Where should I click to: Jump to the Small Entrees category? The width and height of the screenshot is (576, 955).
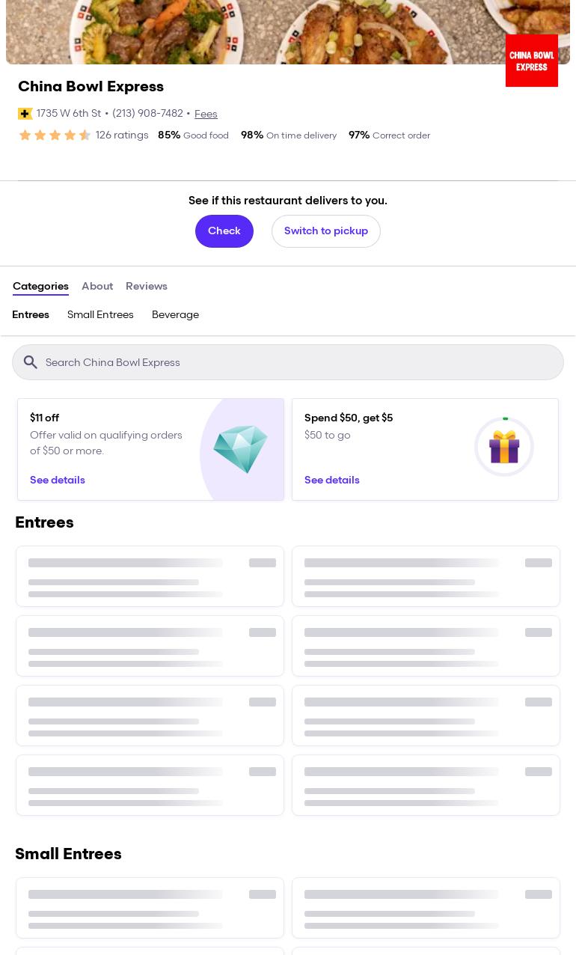[x=100, y=315]
